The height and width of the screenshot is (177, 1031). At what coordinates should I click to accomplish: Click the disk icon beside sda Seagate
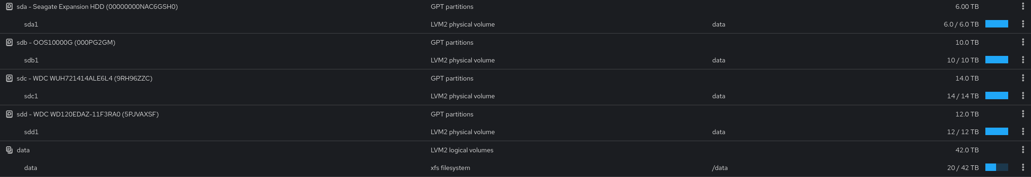click(9, 7)
